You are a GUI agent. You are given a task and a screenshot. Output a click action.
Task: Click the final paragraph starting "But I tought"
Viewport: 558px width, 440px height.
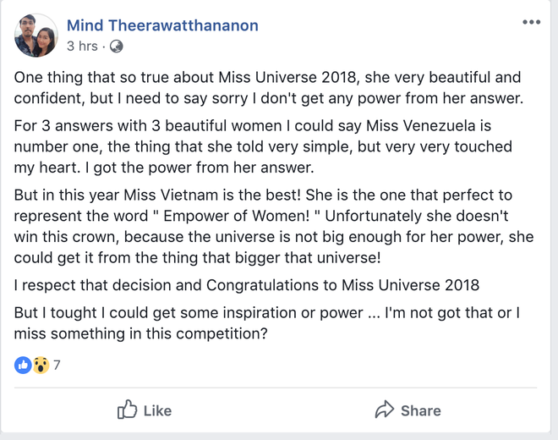tap(265, 322)
